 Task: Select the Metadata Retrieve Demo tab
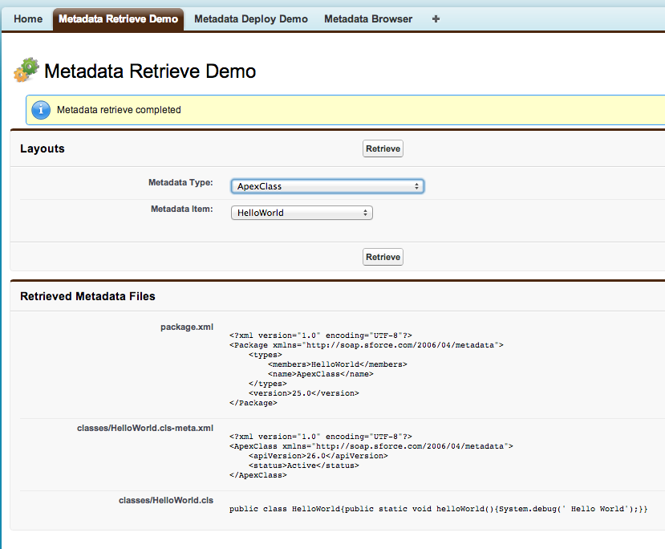(118, 18)
